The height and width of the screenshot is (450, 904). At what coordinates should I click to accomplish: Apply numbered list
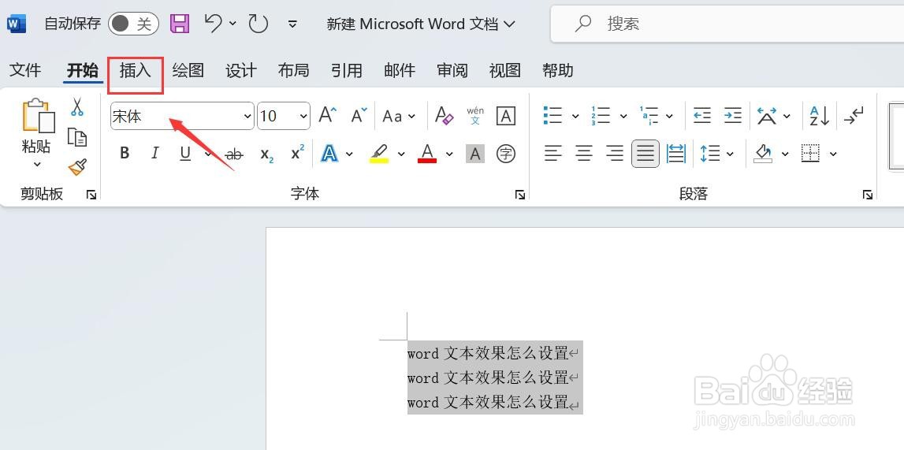(600, 115)
